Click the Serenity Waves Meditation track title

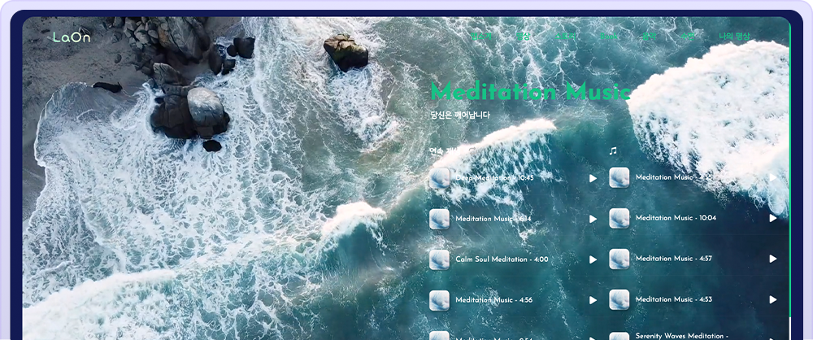pos(681,335)
